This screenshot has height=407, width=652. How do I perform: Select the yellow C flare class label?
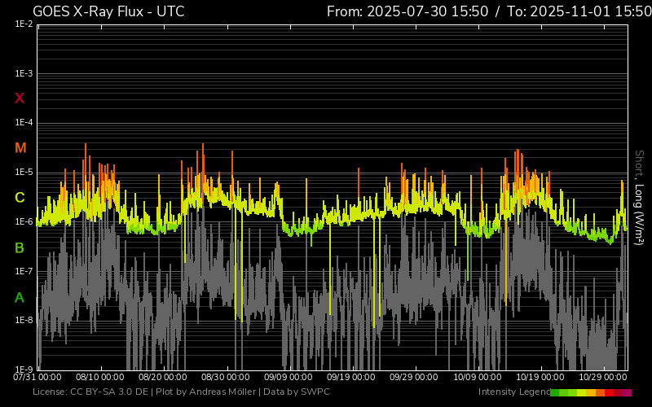pos(20,198)
